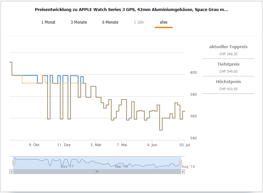Image resolution: width=263 pixels, height=193 pixels.
Task: Choose the "1 Jahr" range option
Action: coord(139,22)
